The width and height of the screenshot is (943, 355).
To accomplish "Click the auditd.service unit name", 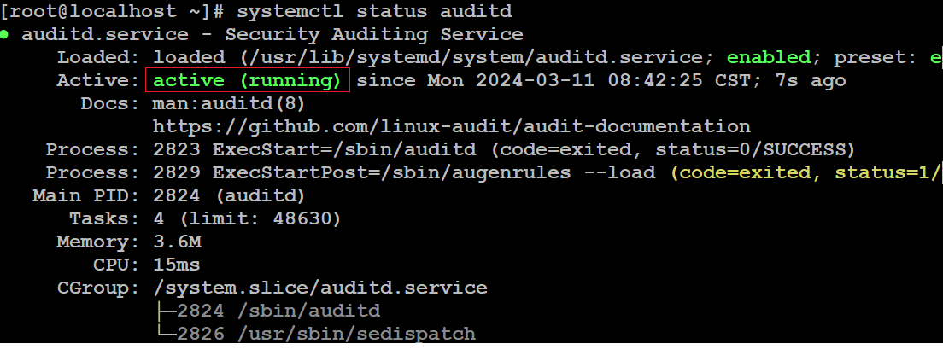I will [x=105, y=35].
